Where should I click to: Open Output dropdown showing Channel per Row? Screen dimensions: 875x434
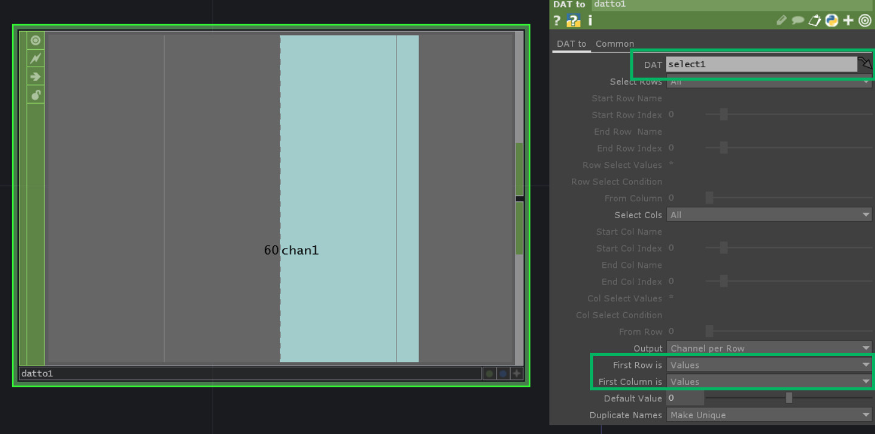coord(769,348)
